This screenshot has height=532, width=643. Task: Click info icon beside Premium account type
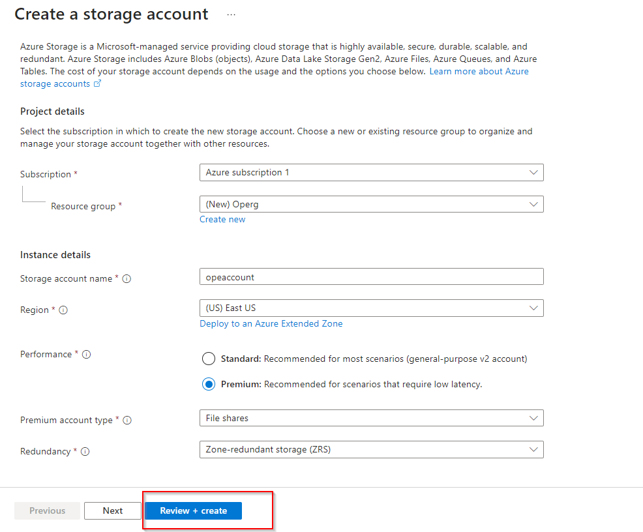pos(127,421)
